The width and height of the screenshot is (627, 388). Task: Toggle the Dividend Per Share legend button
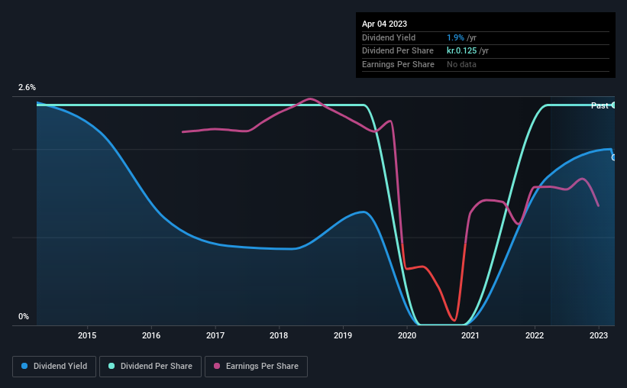pyautogui.click(x=150, y=367)
